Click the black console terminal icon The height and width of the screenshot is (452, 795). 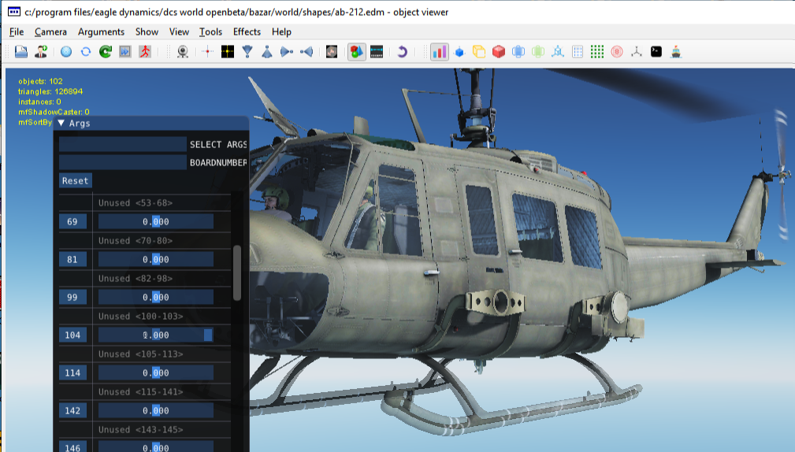click(656, 52)
